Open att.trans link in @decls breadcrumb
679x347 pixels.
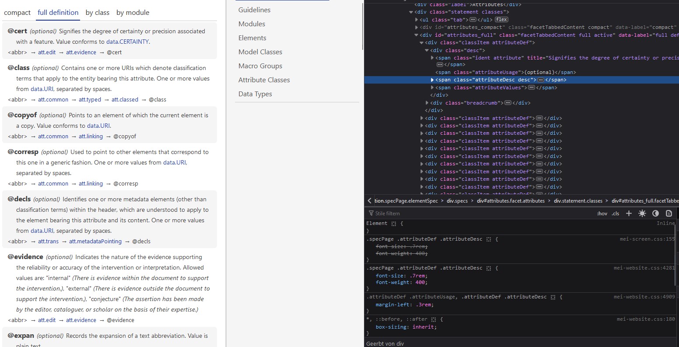(x=48, y=242)
